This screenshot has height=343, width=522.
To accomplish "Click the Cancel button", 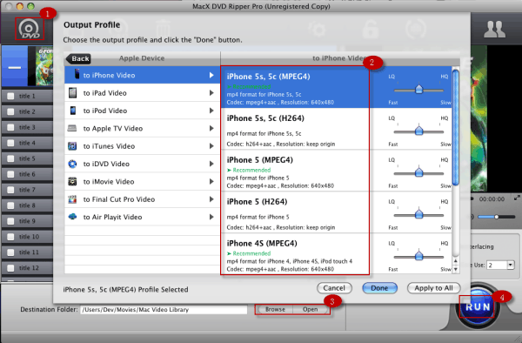I will point(334,288).
